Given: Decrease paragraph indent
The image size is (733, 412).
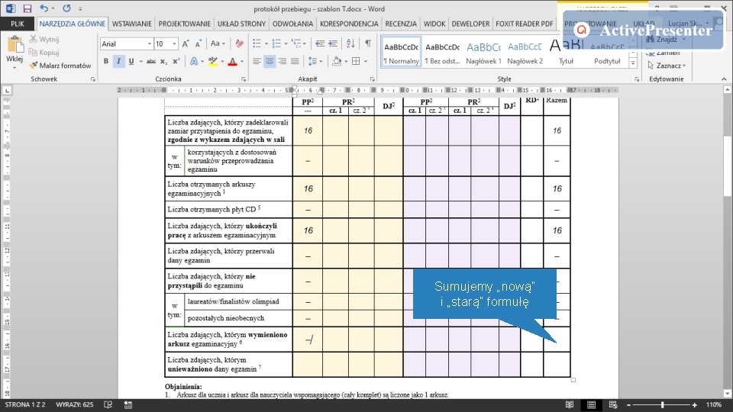Looking at the screenshot, I should click(x=320, y=44).
